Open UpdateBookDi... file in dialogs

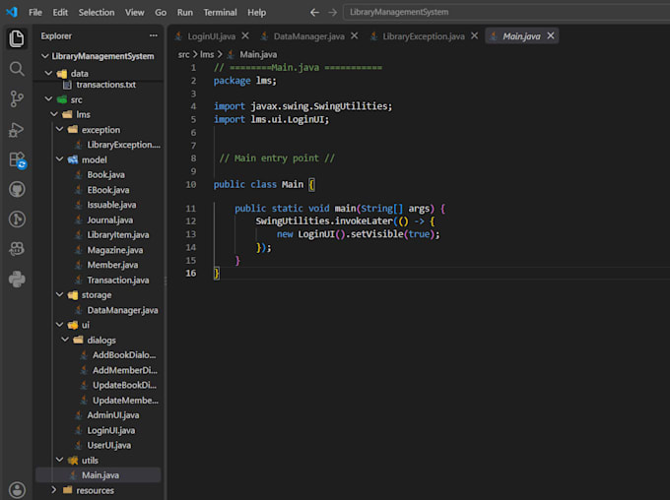pos(100,385)
